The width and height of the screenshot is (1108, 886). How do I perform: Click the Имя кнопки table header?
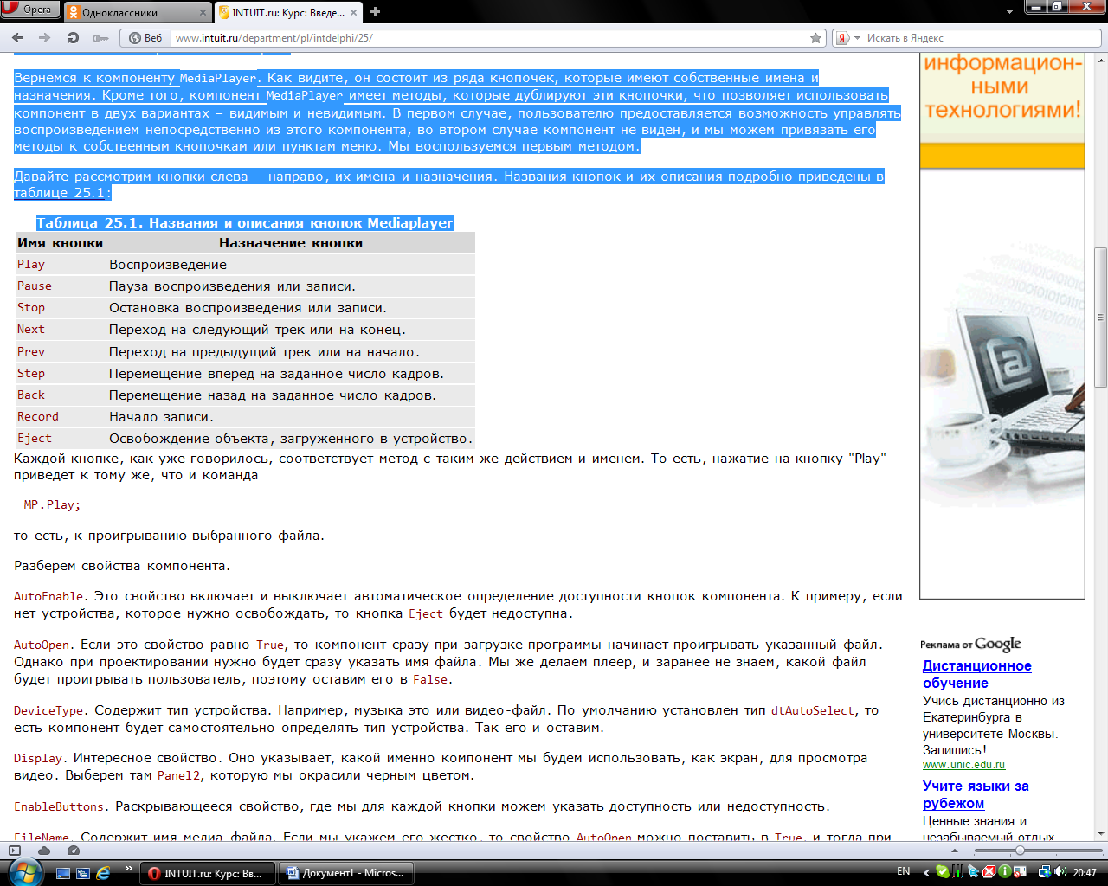[x=61, y=243]
